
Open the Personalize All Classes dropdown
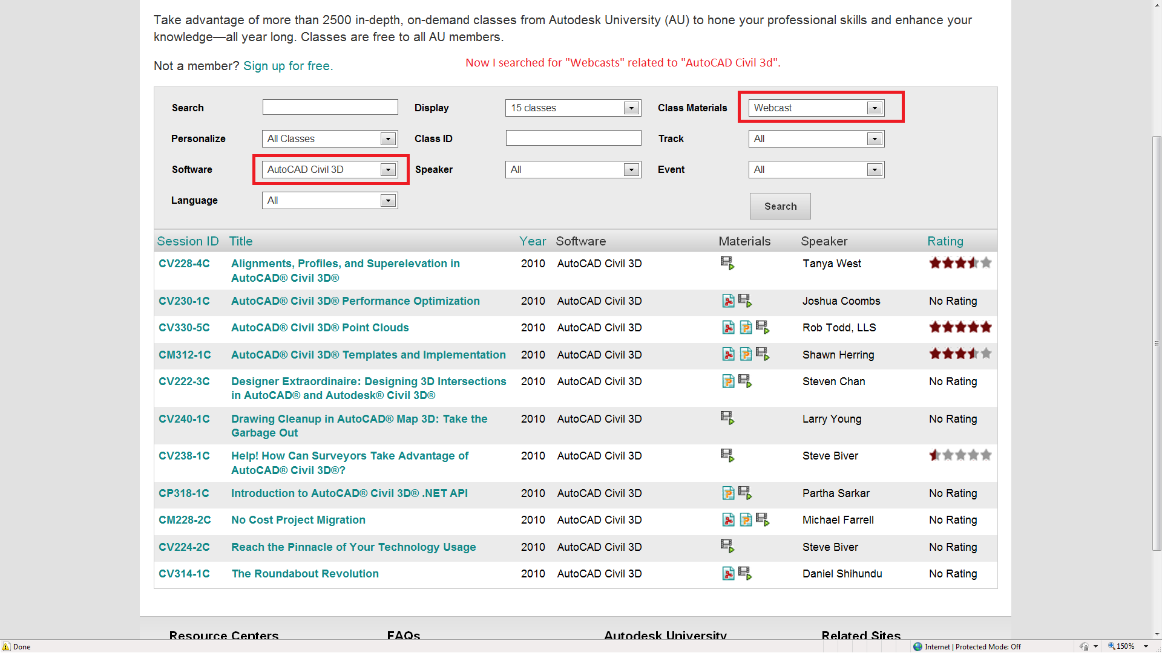(x=330, y=139)
